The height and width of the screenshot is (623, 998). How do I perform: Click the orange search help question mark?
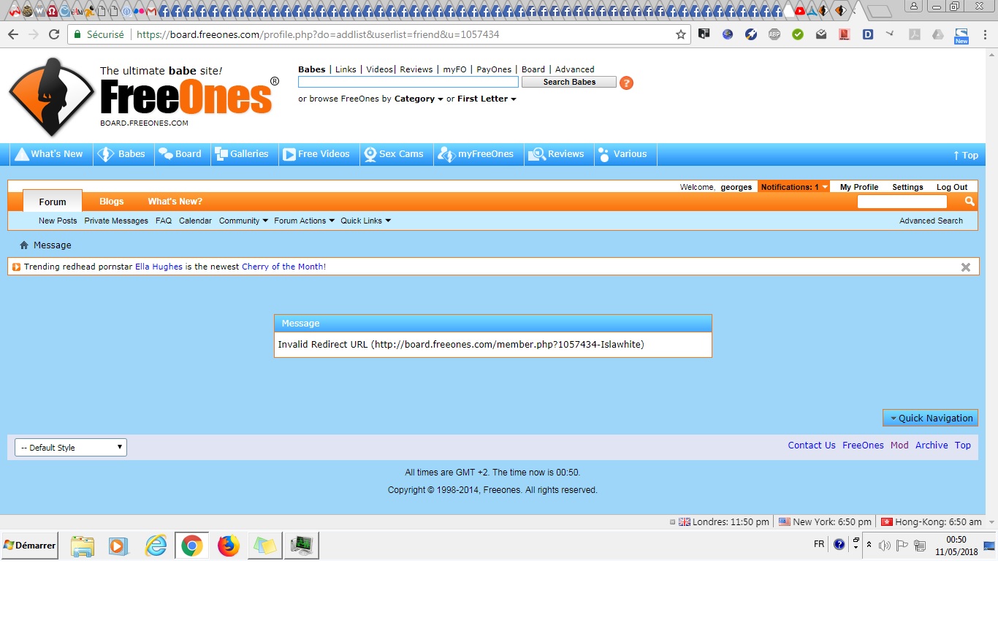626,83
